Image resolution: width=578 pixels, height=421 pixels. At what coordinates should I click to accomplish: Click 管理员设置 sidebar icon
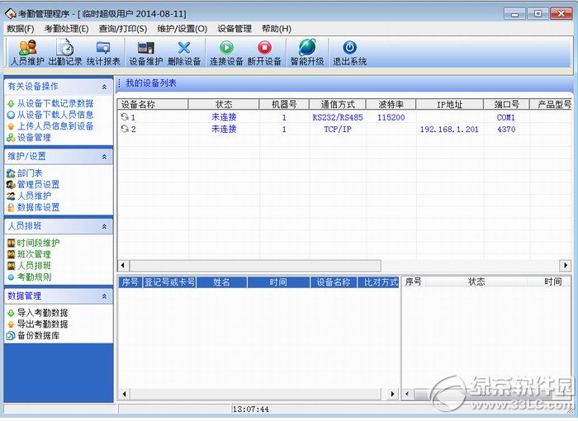pyautogui.click(x=11, y=185)
